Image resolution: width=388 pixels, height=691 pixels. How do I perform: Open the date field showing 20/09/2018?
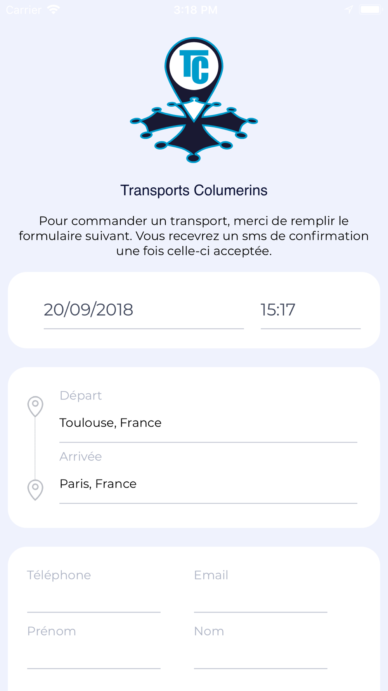pyautogui.click(x=144, y=310)
